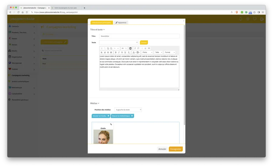Viewport: 273px width, 167px height.
Task: Open the Police font dropdown
Action: (x=147, y=52)
